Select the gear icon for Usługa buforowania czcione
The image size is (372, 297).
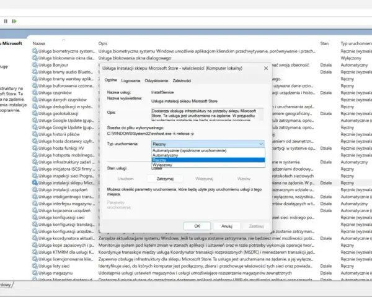point(35,85)
